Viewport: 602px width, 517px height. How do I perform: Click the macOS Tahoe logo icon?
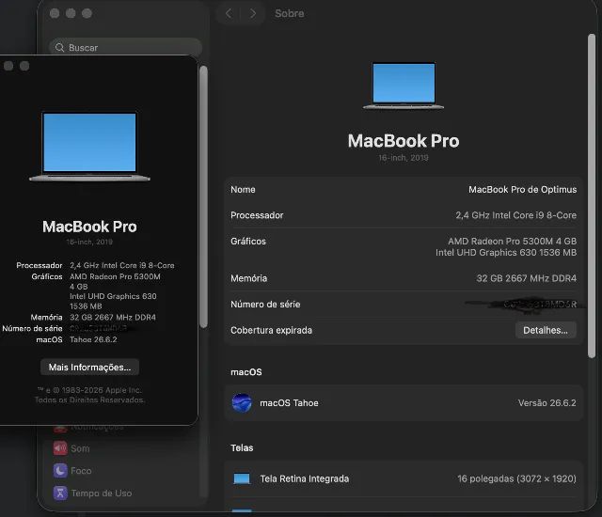click(242, 403)
